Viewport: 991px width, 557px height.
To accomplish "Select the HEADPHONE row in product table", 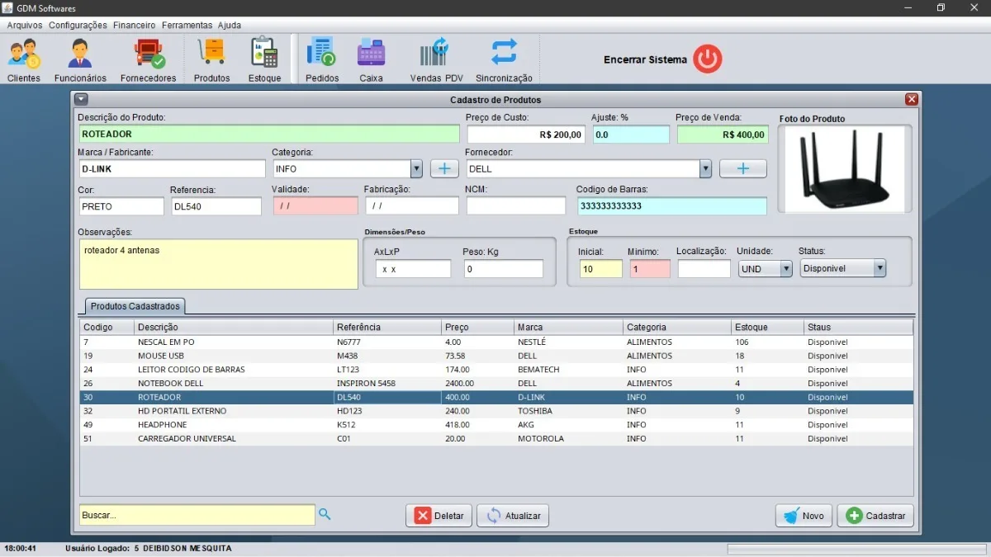I will point(496,425).
